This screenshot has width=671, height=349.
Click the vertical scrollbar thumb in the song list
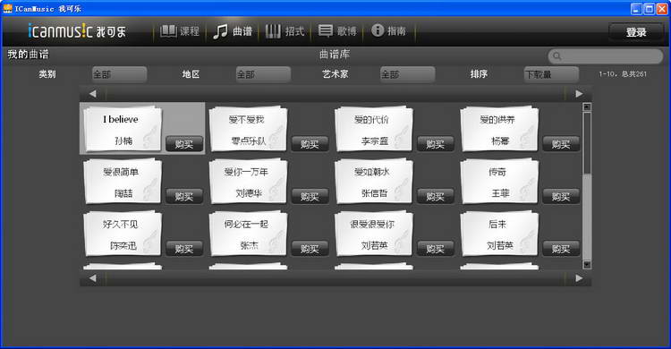point(587,143)
